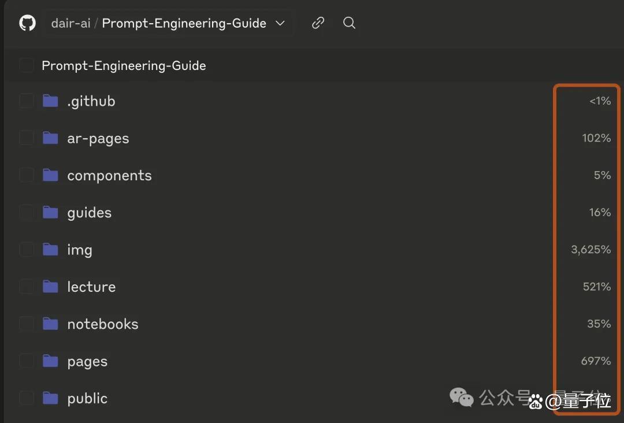Open the ar-pages folder name
Viewport: 624px width, 423px height.
(x=98, y=139)
